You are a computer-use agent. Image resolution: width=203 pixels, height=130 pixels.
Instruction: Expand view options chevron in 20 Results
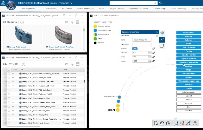coord(83,22)
